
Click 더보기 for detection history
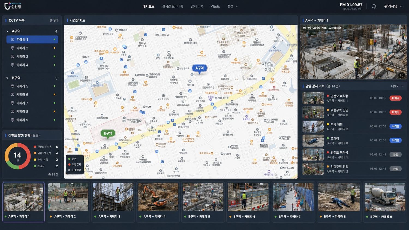[397, 86]
